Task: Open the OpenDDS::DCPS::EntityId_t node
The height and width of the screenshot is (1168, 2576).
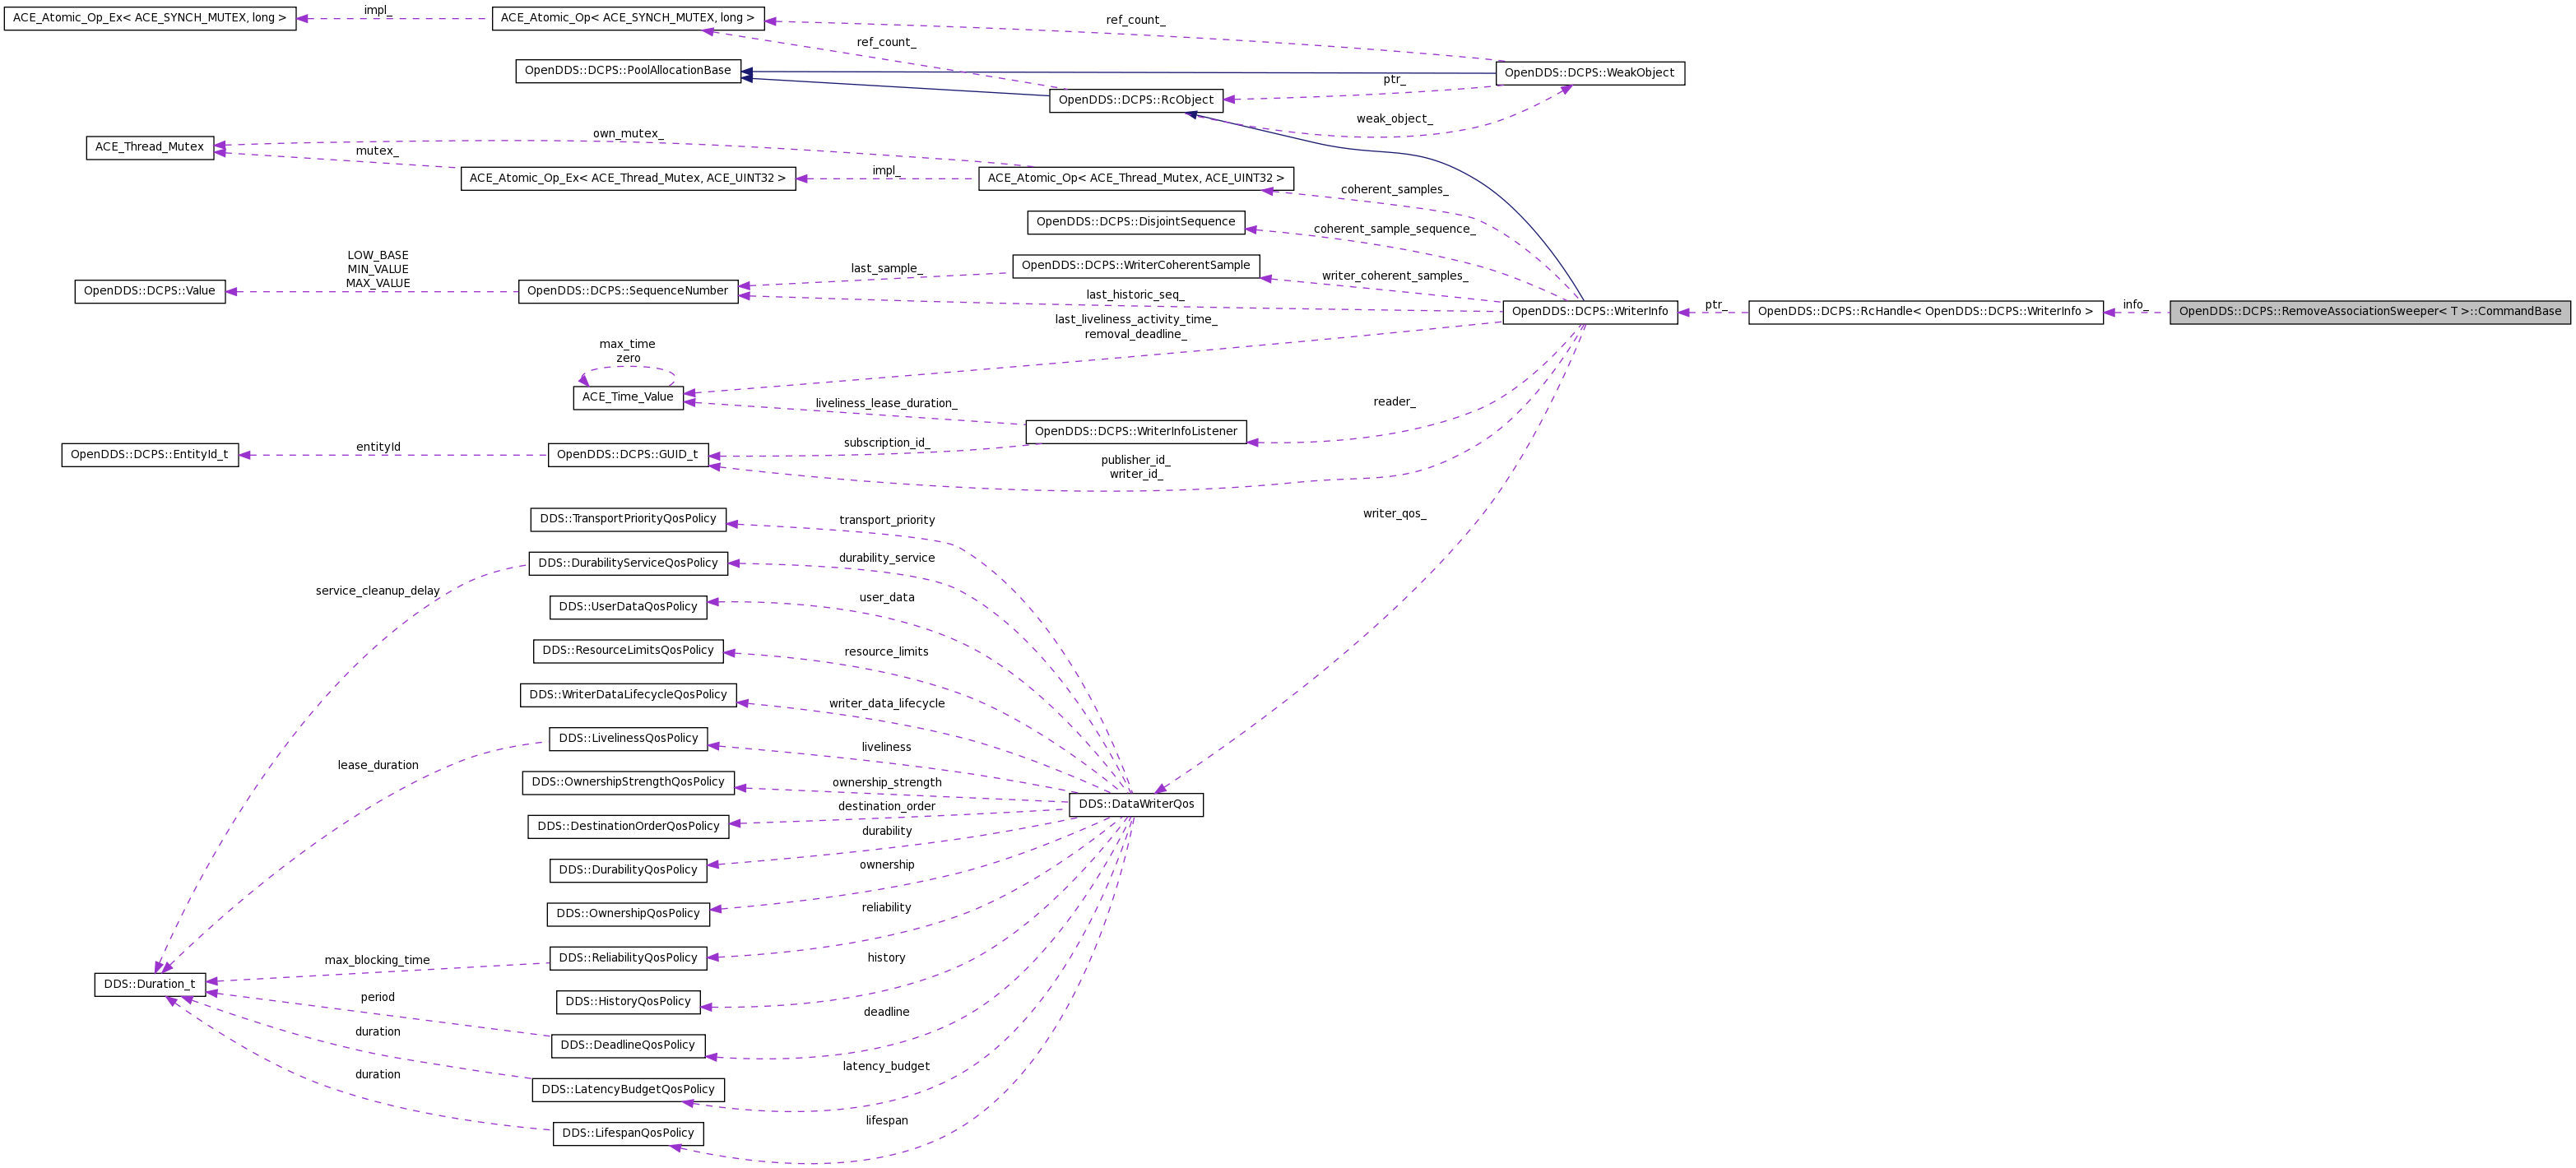Action: click(150, 455)
